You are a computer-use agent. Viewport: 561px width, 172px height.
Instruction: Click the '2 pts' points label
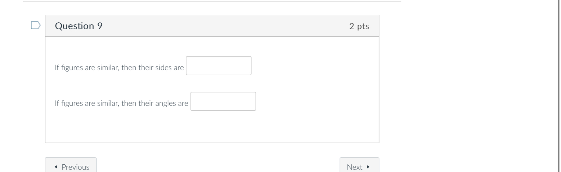(359, 26)
